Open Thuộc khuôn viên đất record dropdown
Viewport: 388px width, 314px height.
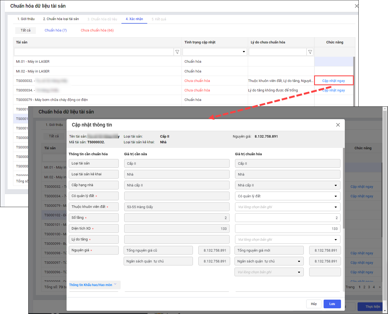336,207
